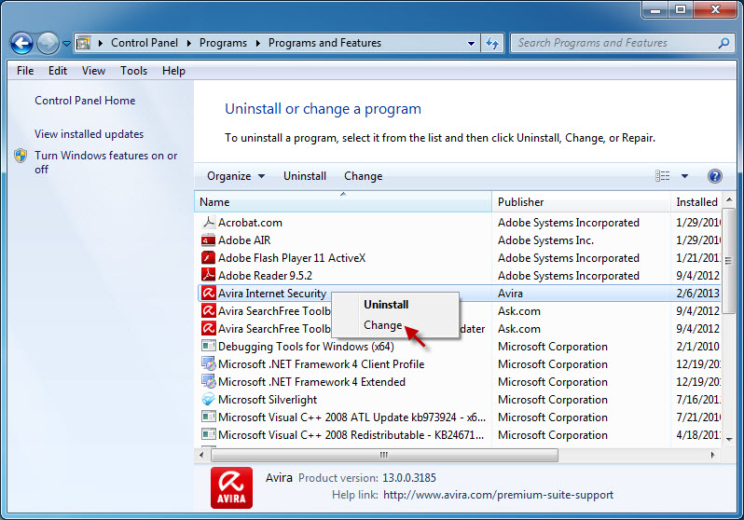744x520 pixels.
Task: Select Debugging Tools for Windows (x64) text
Action: tap(306, 347)
